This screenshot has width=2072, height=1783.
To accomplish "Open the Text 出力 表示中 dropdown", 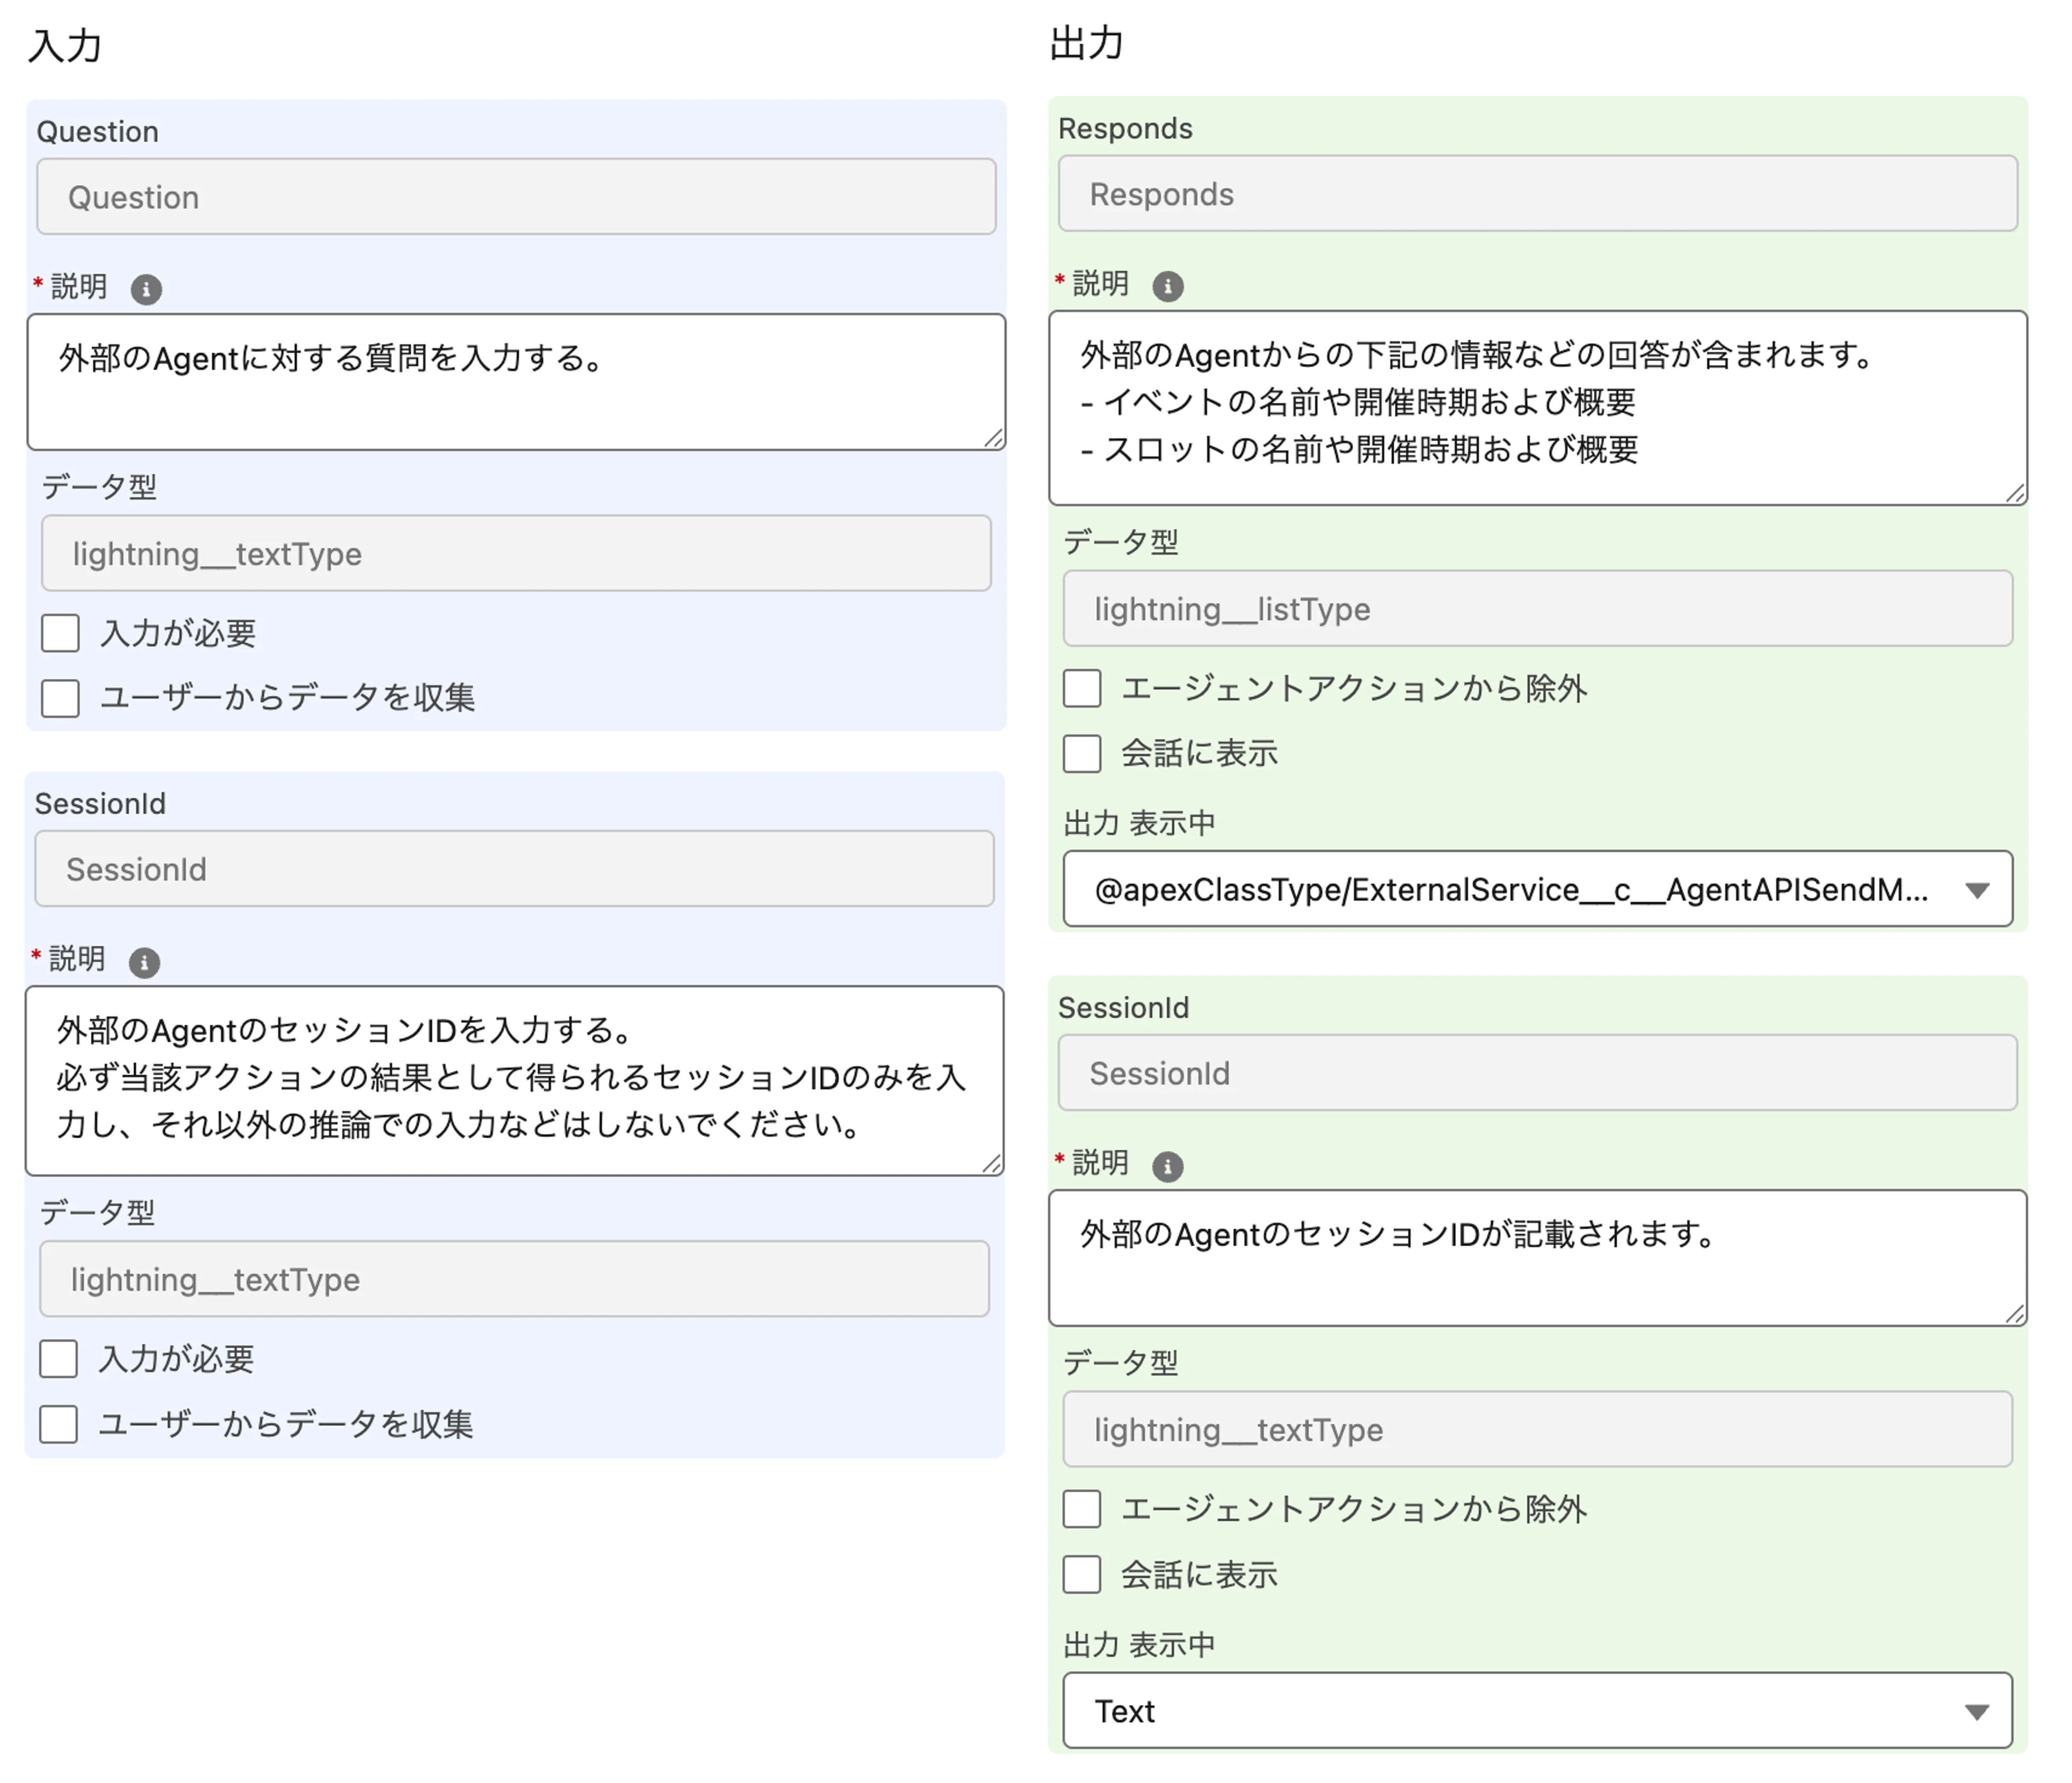I will 1538,1712.
